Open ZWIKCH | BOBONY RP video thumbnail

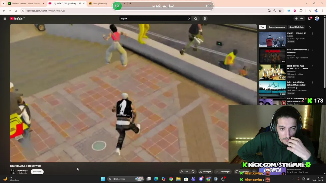coord(273,39)
